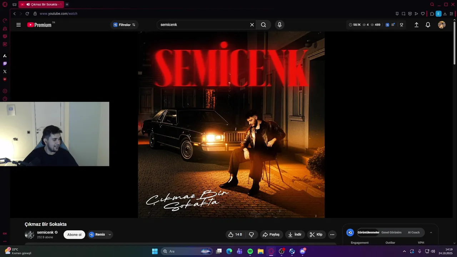Clear the search query text
This screenshot has width=457, height=257.
point(252,25)
